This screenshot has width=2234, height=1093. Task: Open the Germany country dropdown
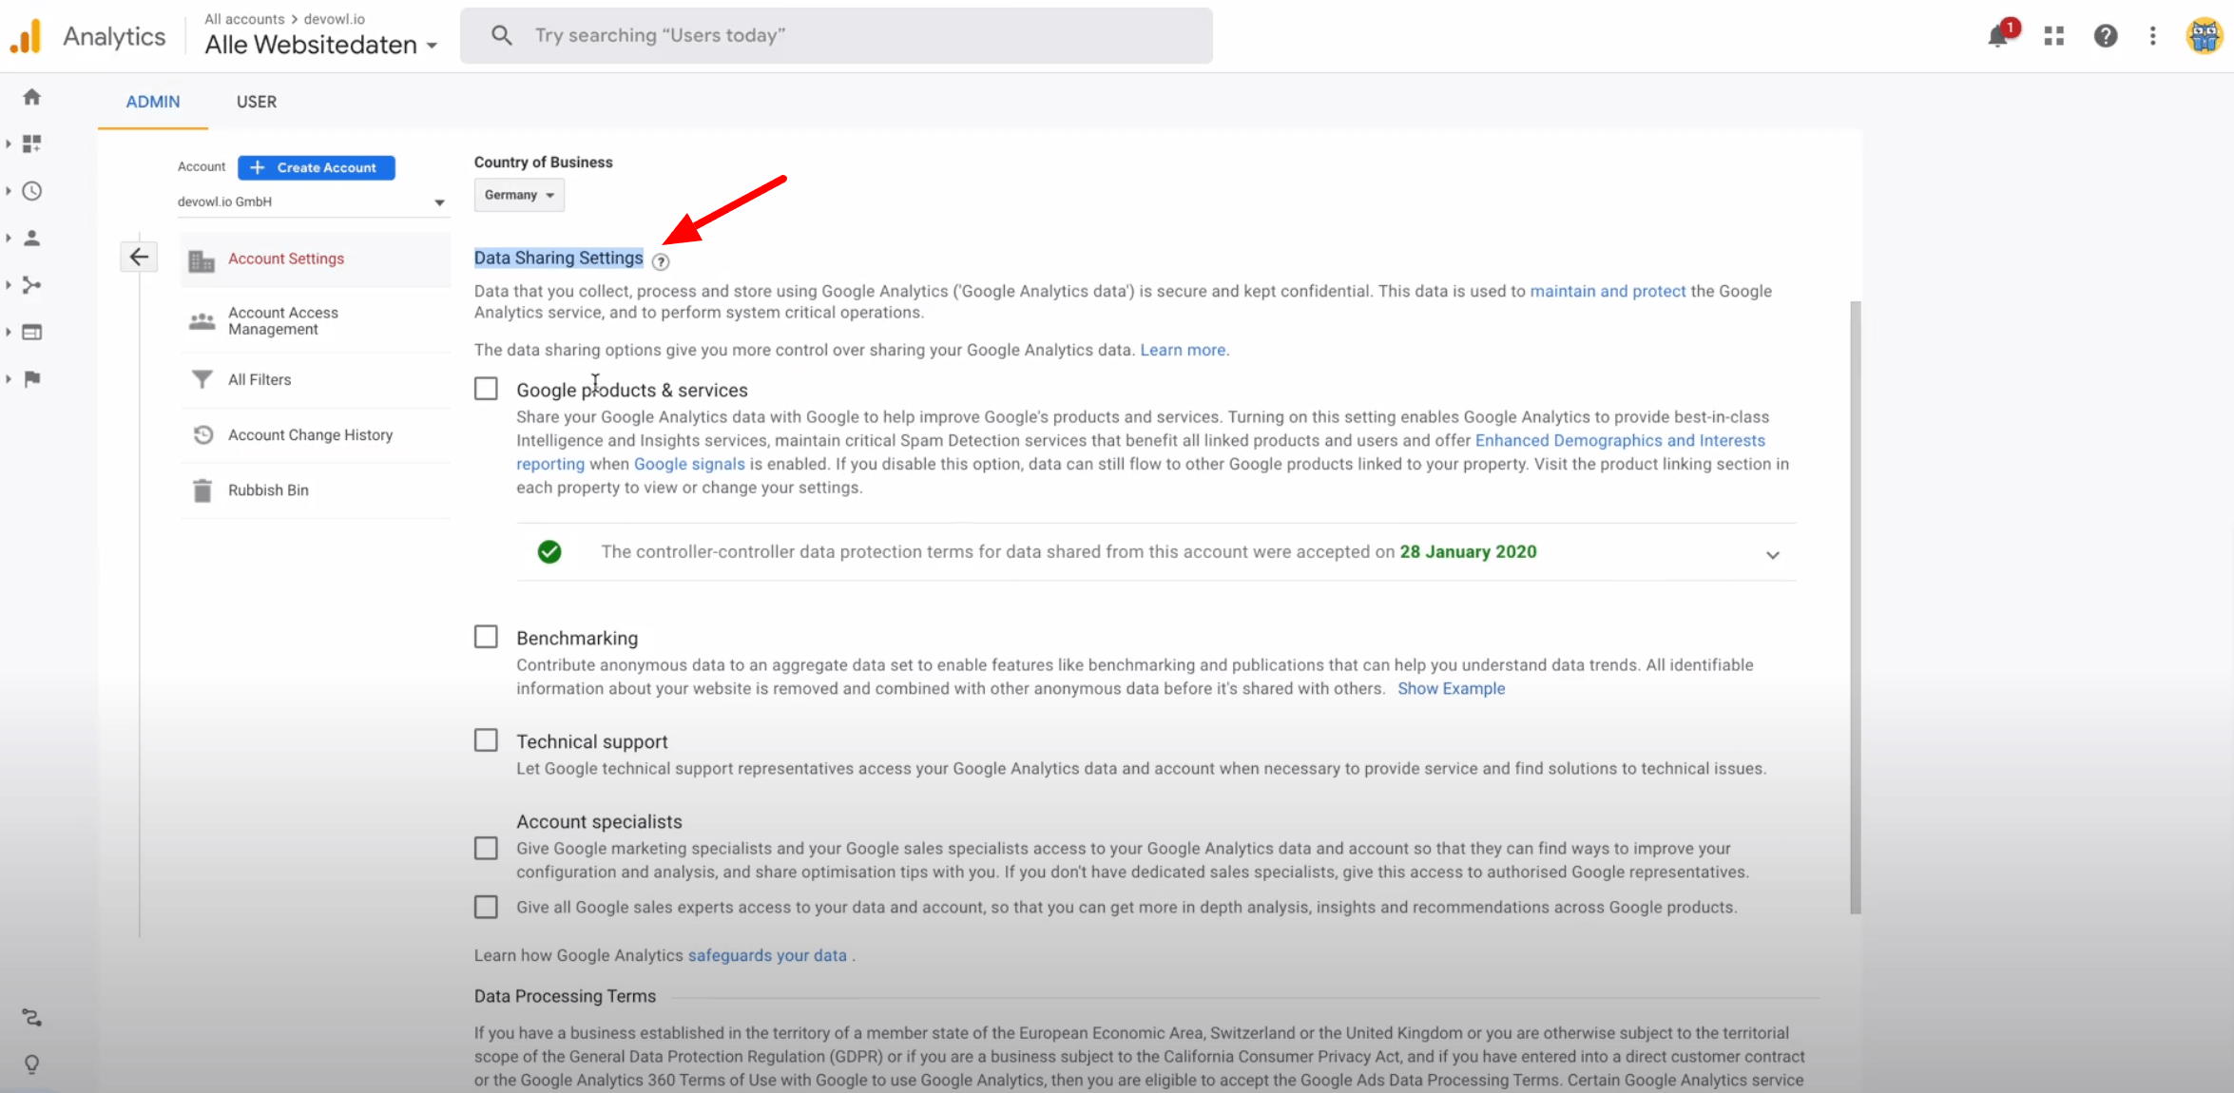click(x=519, y=195)
